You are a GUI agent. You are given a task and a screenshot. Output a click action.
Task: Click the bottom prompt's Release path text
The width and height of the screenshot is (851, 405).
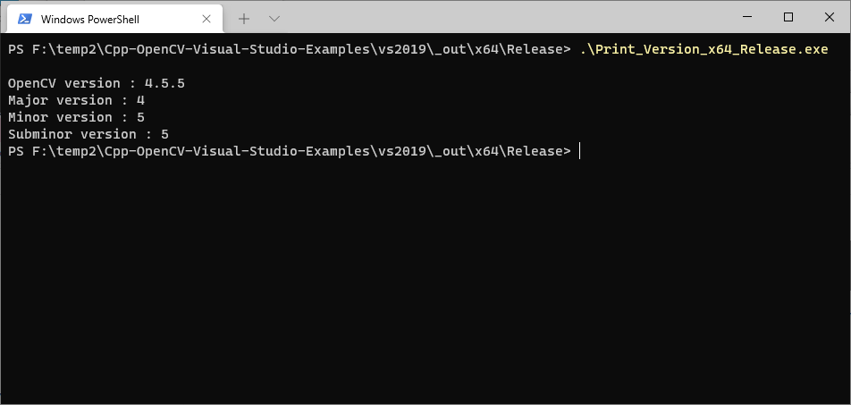pyautogui.click(x=535, y=151)
